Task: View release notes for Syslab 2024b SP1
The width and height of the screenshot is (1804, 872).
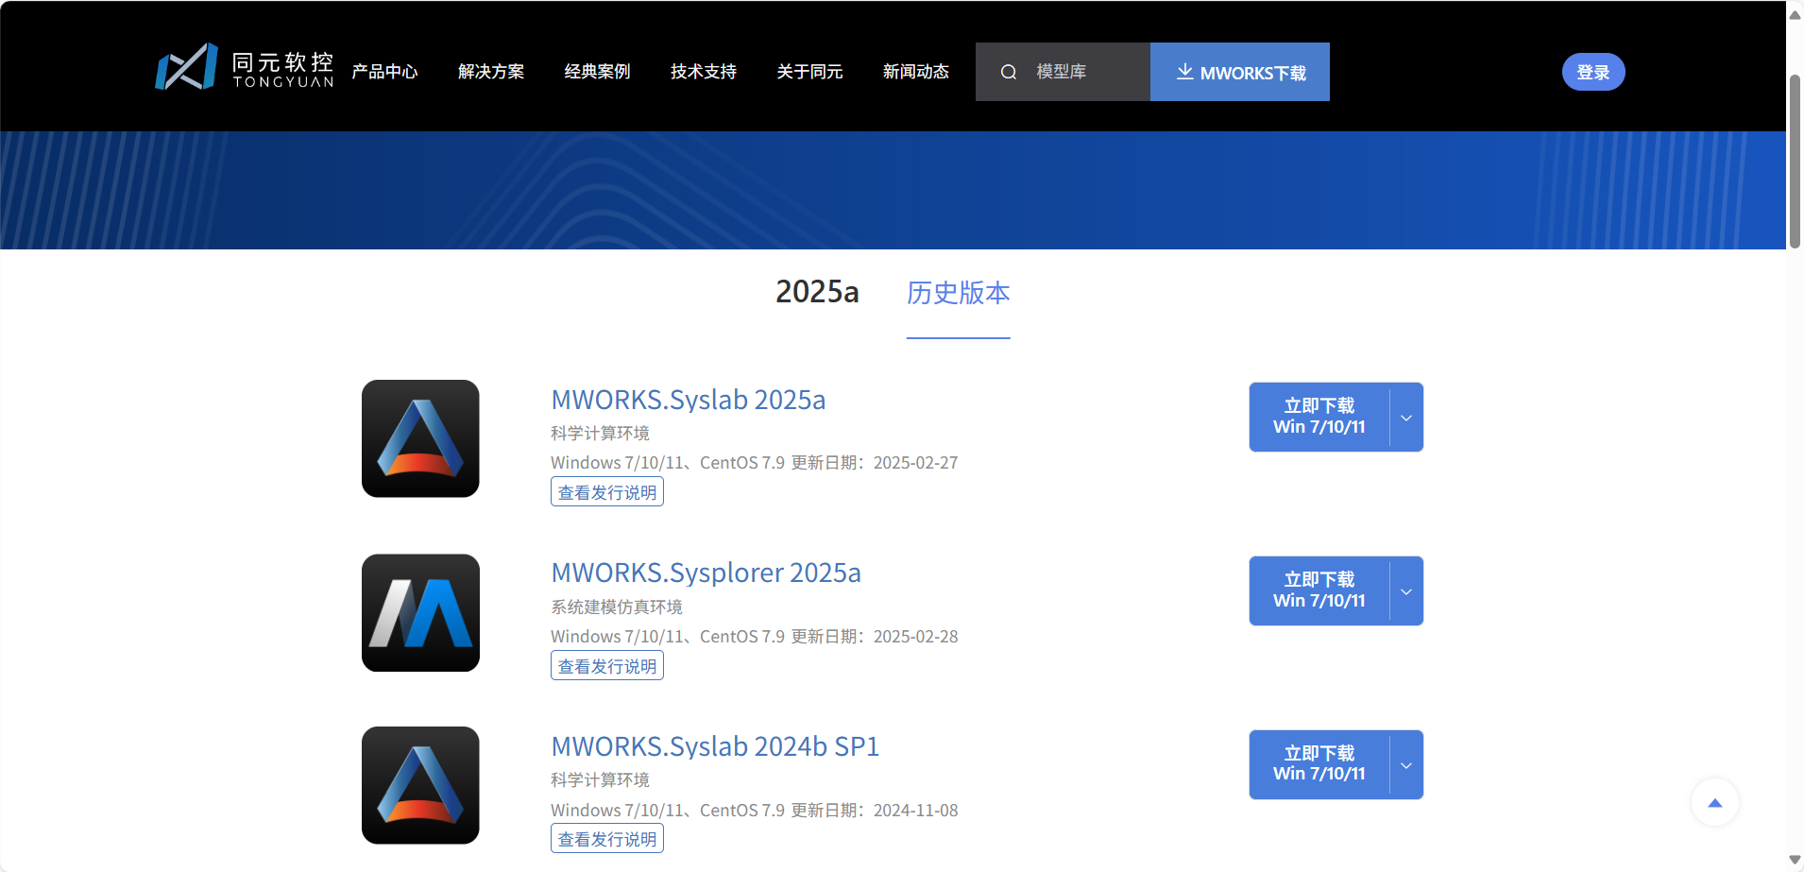Action: (x=607, y=839)
